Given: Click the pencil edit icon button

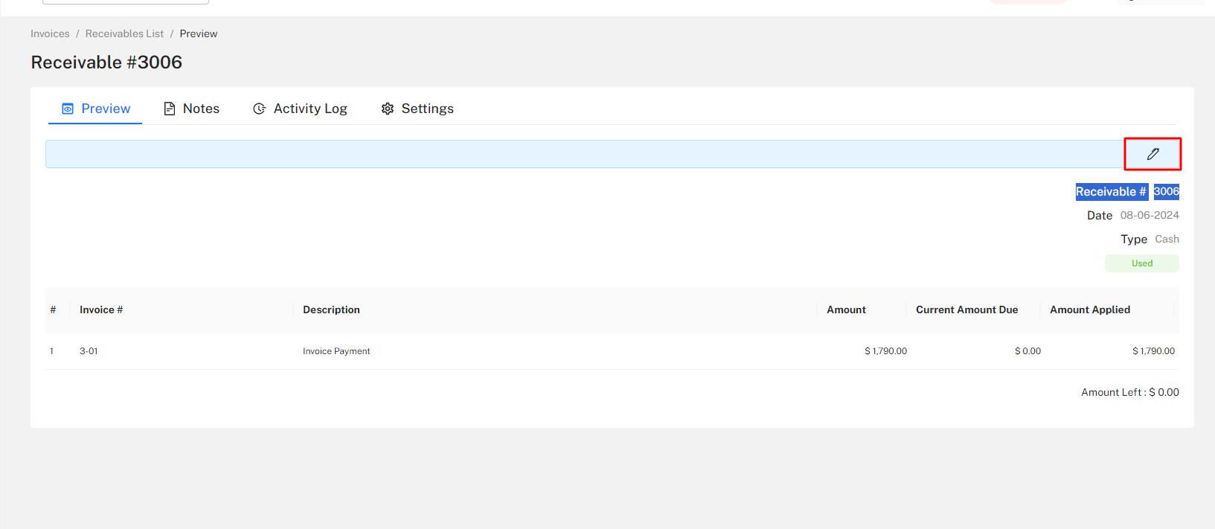Looking at the screenshot, I should point(1153,154).
